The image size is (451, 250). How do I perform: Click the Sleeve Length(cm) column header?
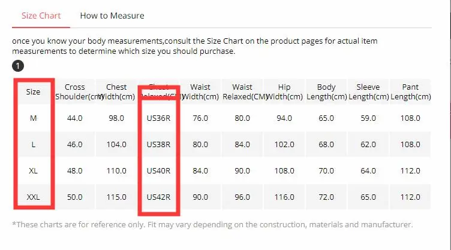pyautogui.click(x=368, y=92)
